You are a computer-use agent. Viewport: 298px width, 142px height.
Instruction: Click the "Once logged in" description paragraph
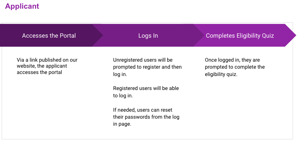point(235,67)
